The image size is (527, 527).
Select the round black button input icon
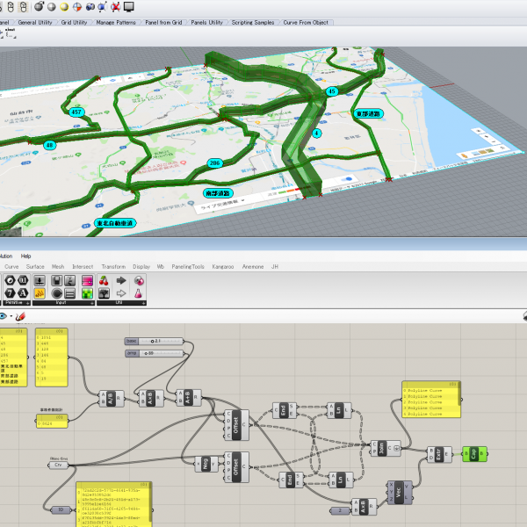(57, 293)
